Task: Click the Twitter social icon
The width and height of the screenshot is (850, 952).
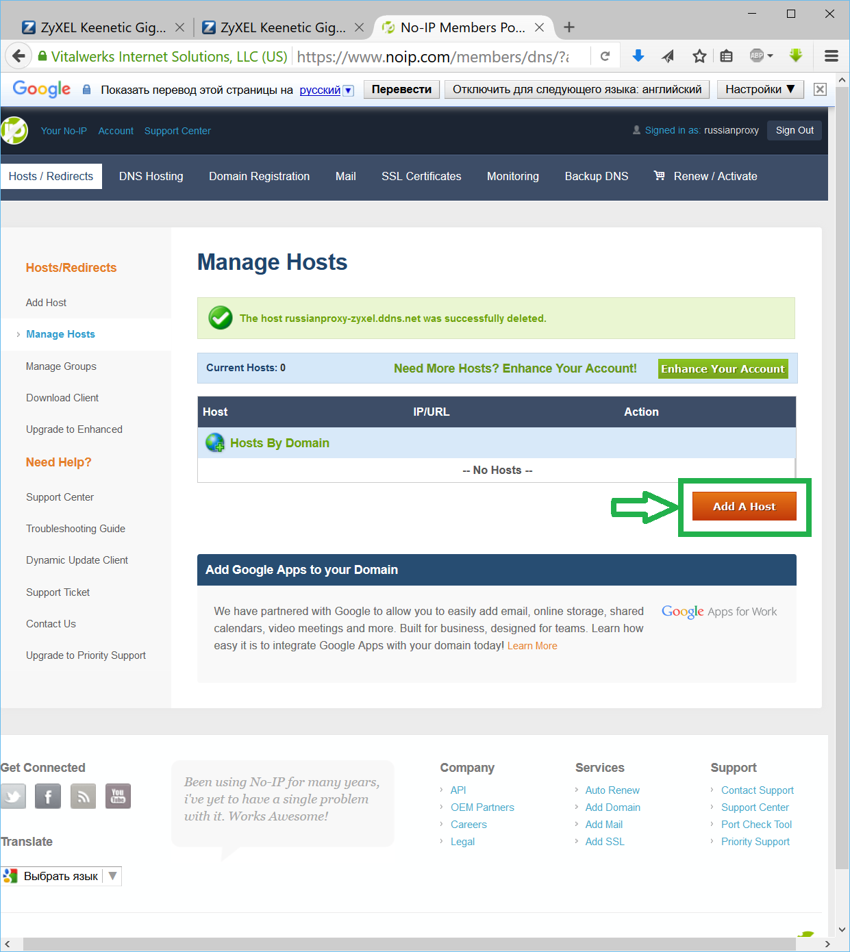Action: [x=13, y=796]
